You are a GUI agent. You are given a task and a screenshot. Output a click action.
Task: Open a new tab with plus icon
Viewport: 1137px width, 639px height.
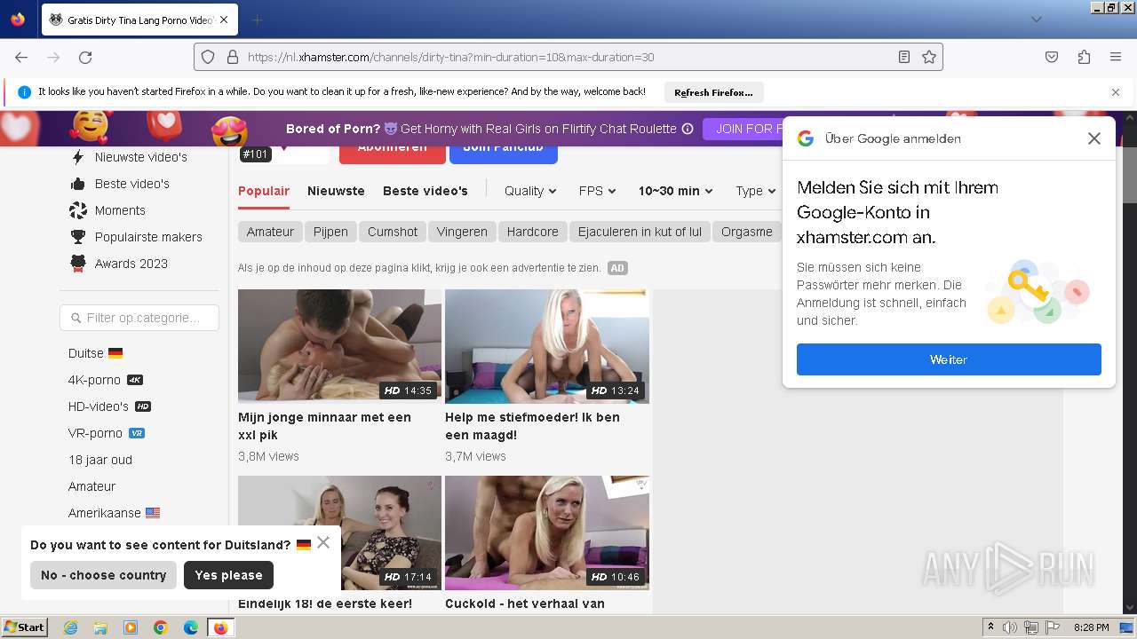257,20
